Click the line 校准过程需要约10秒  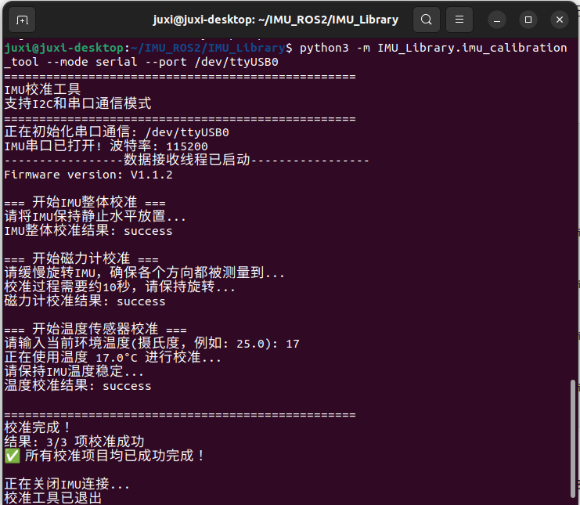(120, 287)
